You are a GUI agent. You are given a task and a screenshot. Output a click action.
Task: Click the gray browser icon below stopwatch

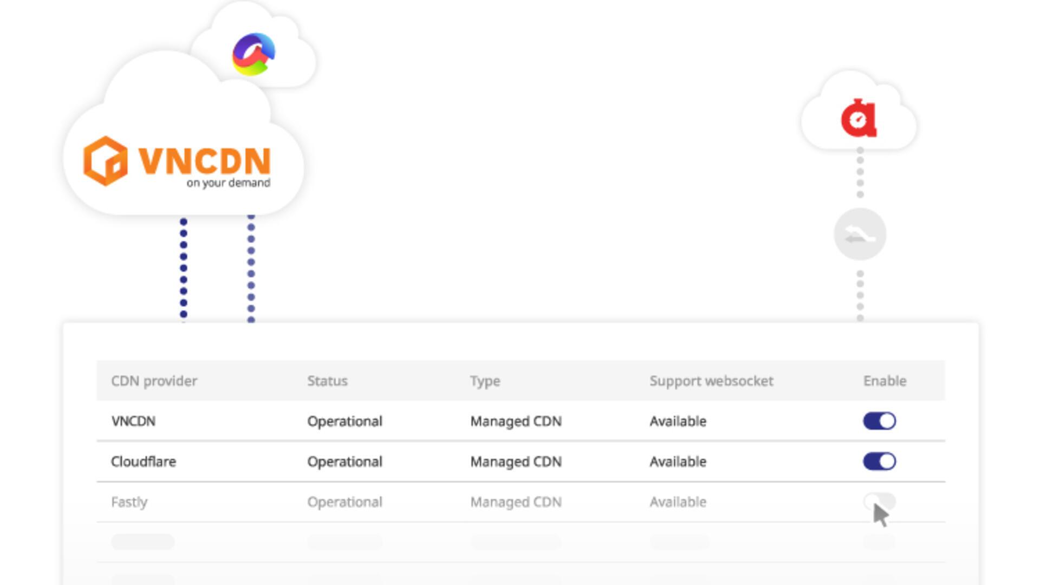[860, 235]
